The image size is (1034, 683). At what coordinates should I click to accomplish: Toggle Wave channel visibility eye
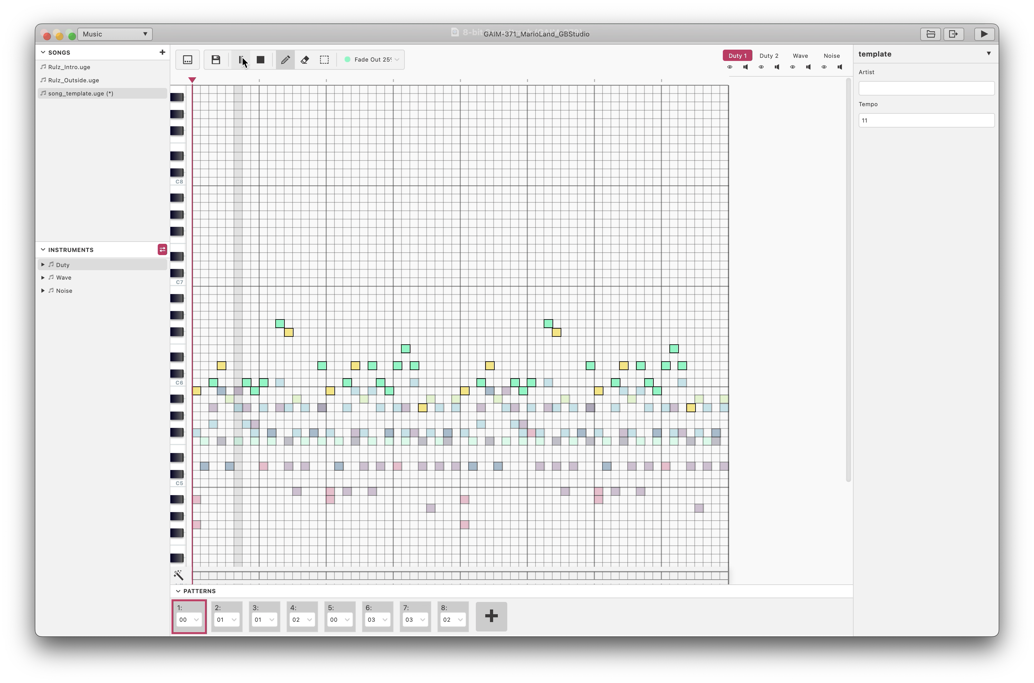click(792, 67)
